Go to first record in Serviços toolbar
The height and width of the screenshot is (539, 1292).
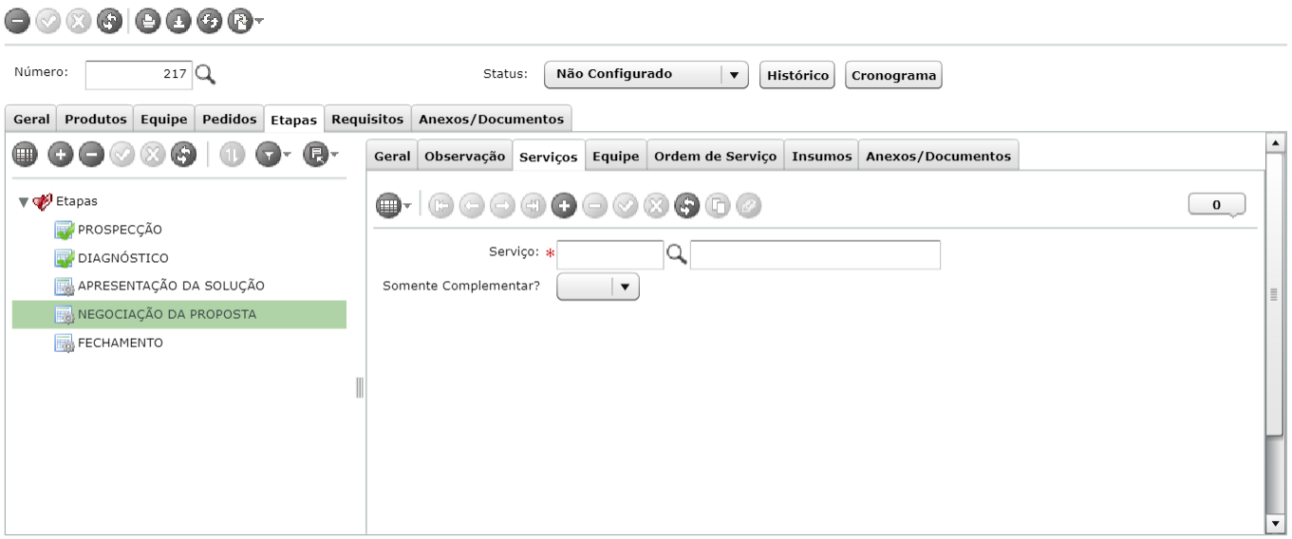point(440,204)
